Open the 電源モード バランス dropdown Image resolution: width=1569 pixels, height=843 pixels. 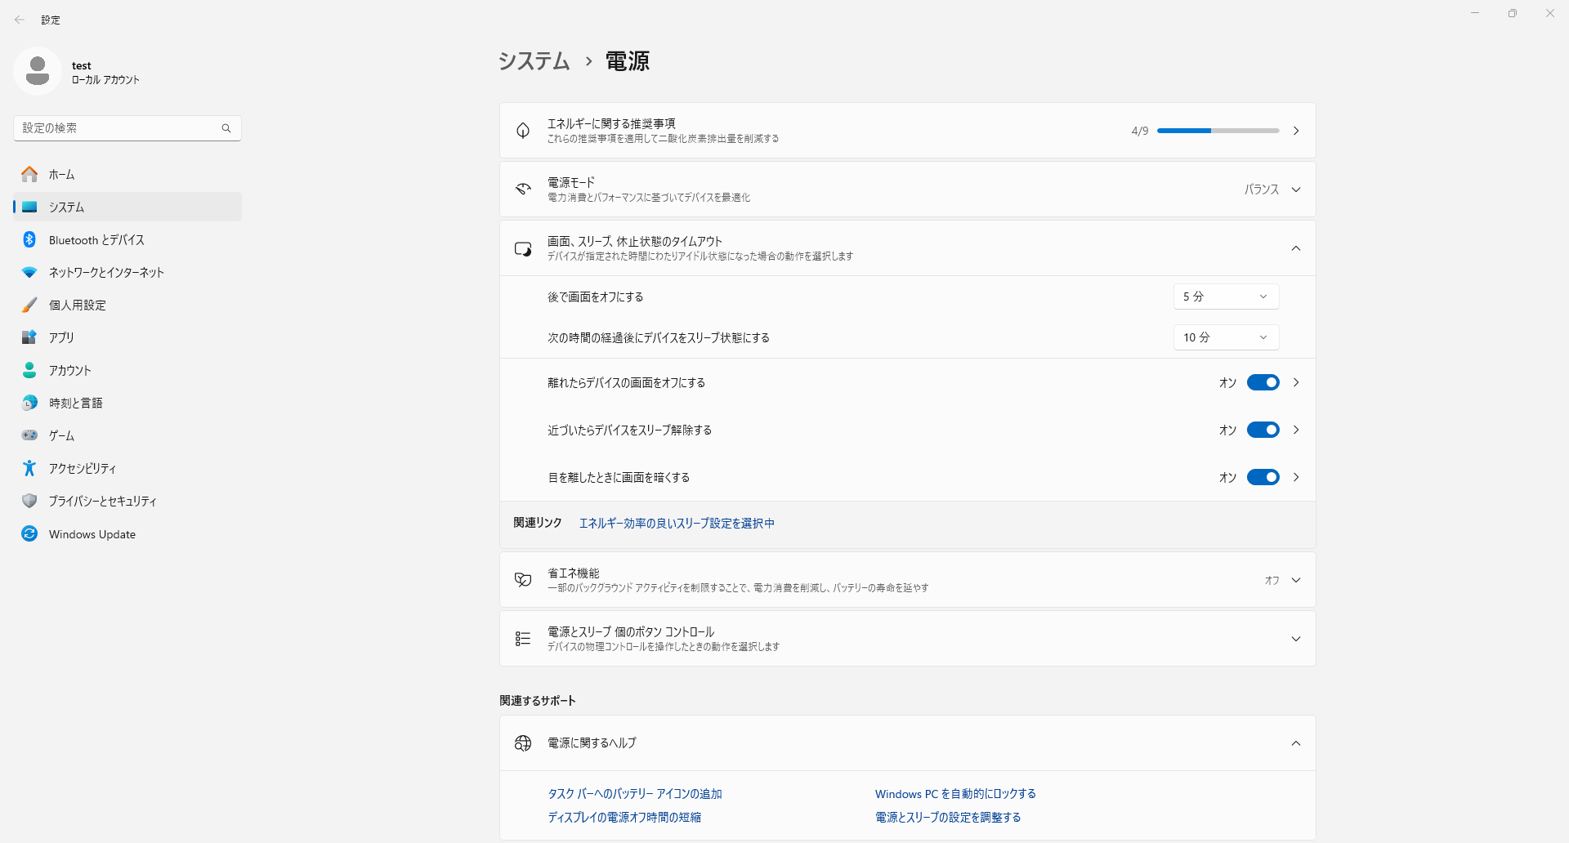coord(1272,190)
